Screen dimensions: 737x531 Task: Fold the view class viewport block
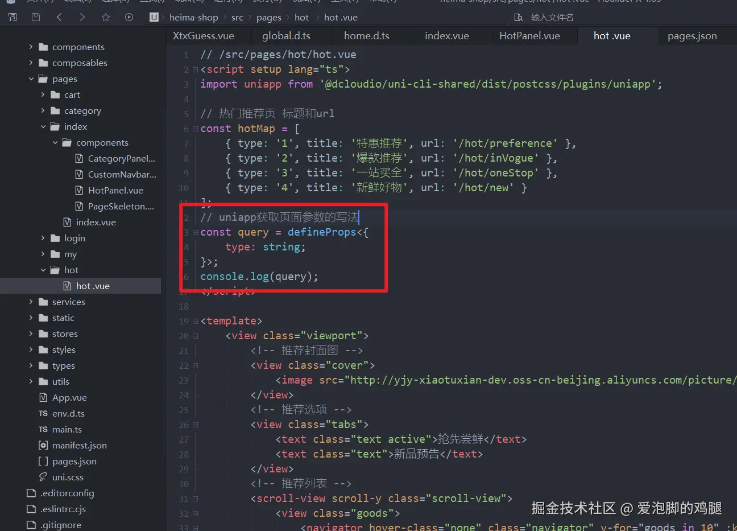click(x=195, y=336)
